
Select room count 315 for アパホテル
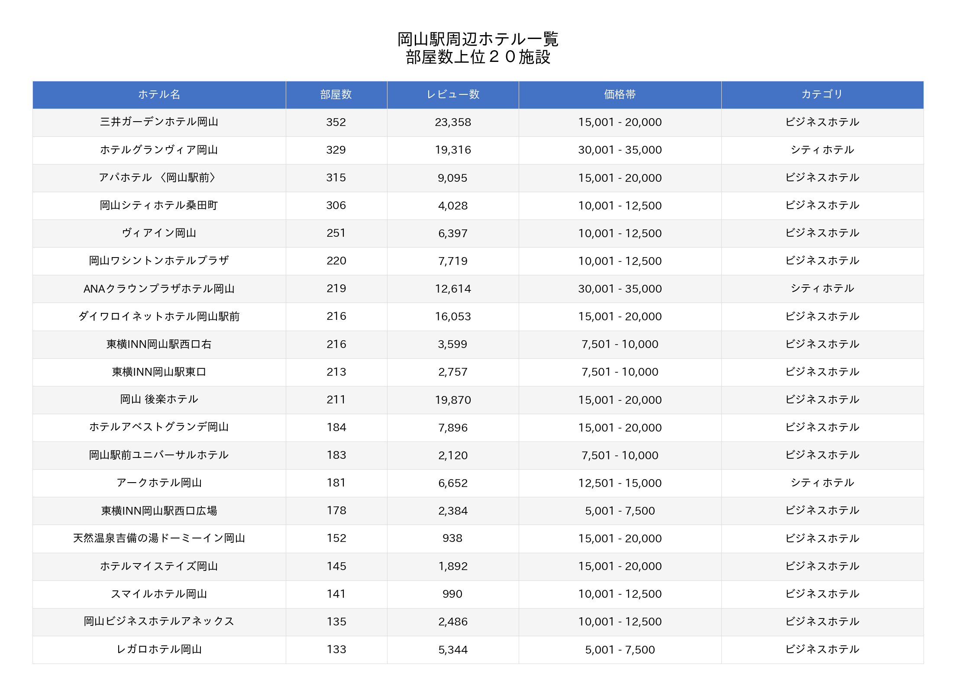pos(336,177)
